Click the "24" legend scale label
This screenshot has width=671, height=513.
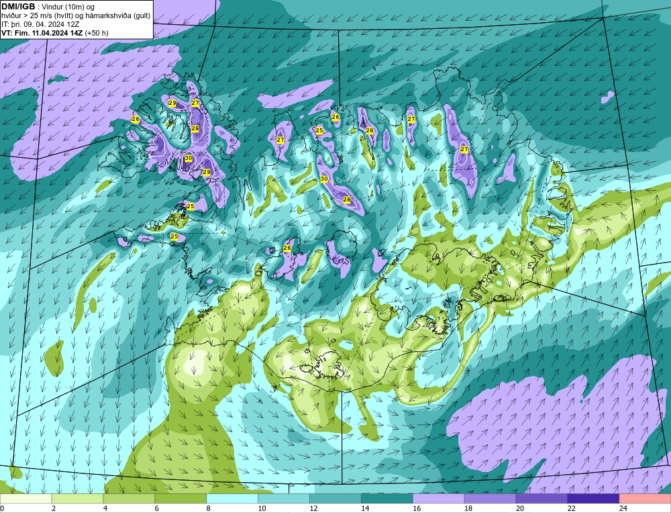(623, 508)
